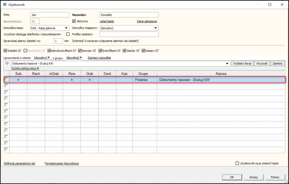289x184 pixels.
Task: Select the Dokumenty kasowe - Drukuj KW name cell
Action: click(x=221, y=80)
